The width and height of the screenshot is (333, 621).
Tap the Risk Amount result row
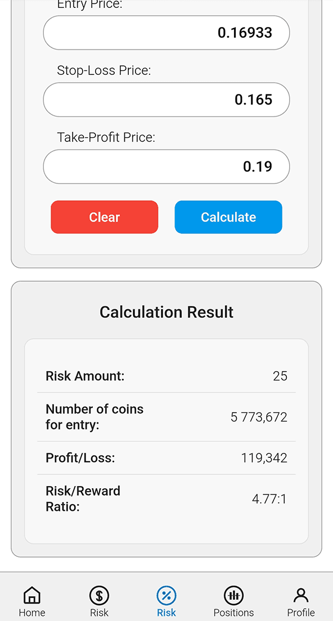click(166, 376)
